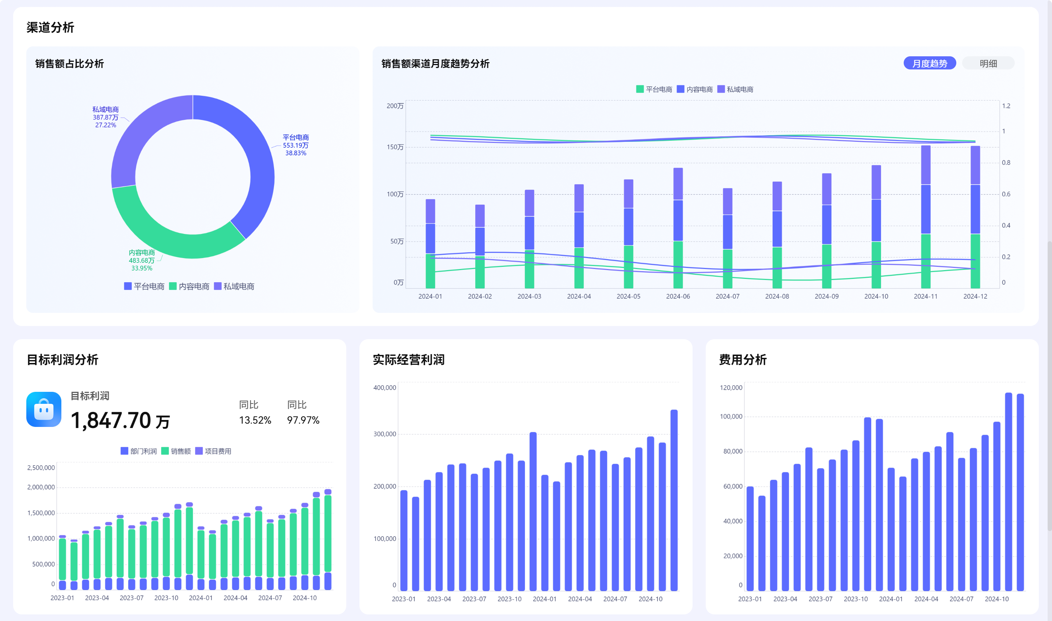Click the first bar in 费用分析 chart
The image size is (1052, 621).
750,538
